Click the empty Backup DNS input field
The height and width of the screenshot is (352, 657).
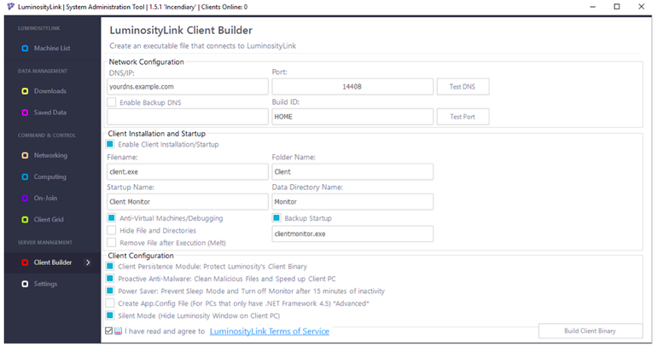188,117
